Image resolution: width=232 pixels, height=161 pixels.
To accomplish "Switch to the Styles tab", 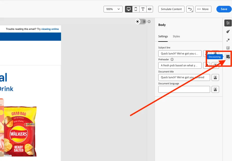I will (x=176, y=36).
